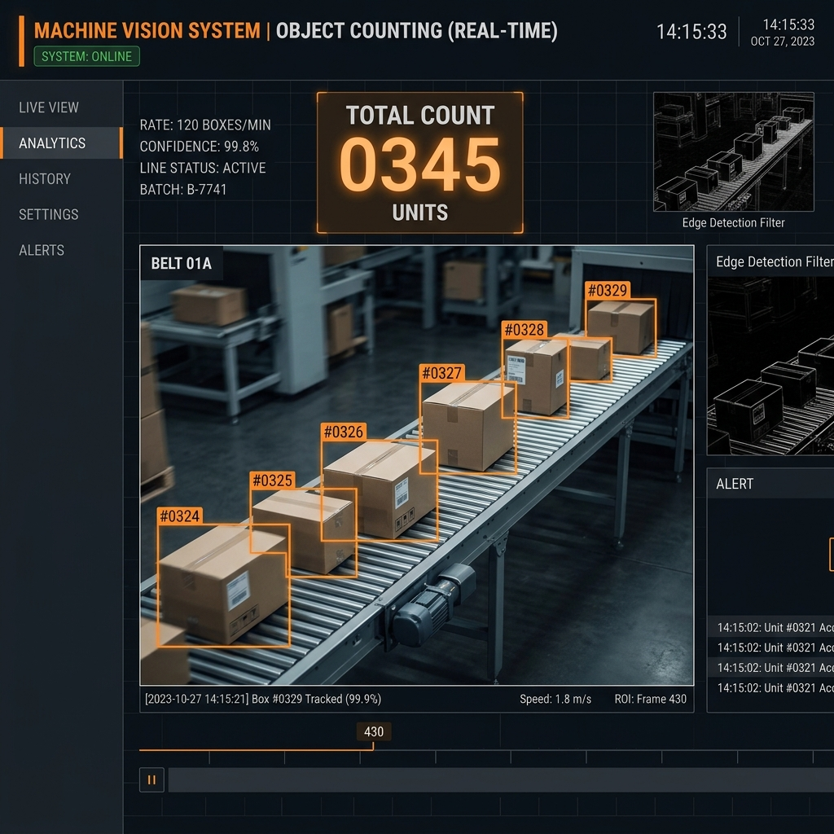Select box tag #0326
The width and height of the screenshot is (834, 834).
pyautogui.click(x=344, y=432)
